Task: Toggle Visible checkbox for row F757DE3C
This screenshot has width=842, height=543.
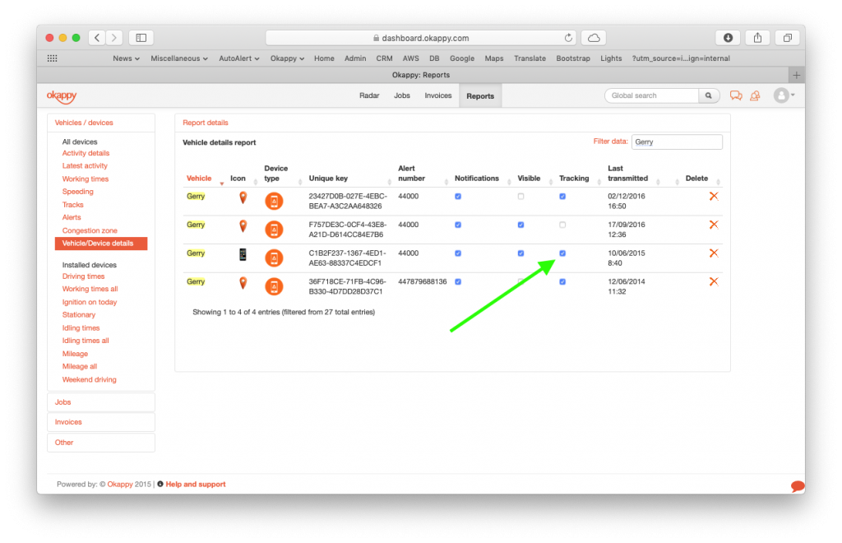Action: (x=520, y=225)
